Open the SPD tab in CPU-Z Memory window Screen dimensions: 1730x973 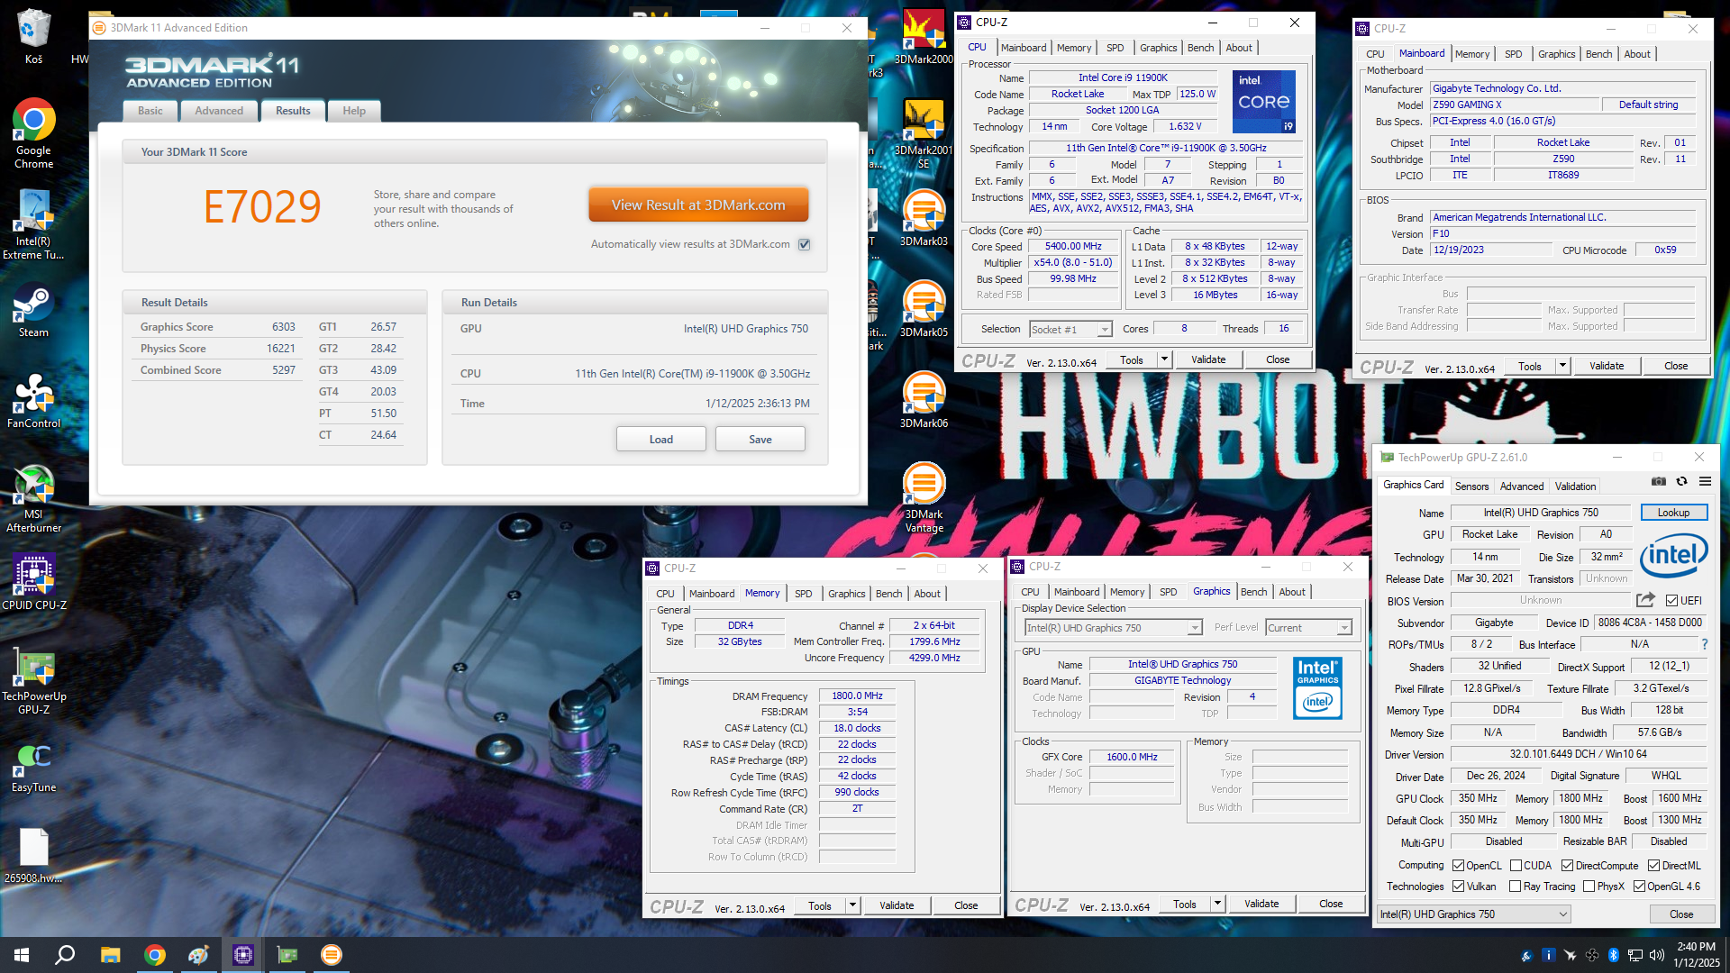[x=803, y=594]
